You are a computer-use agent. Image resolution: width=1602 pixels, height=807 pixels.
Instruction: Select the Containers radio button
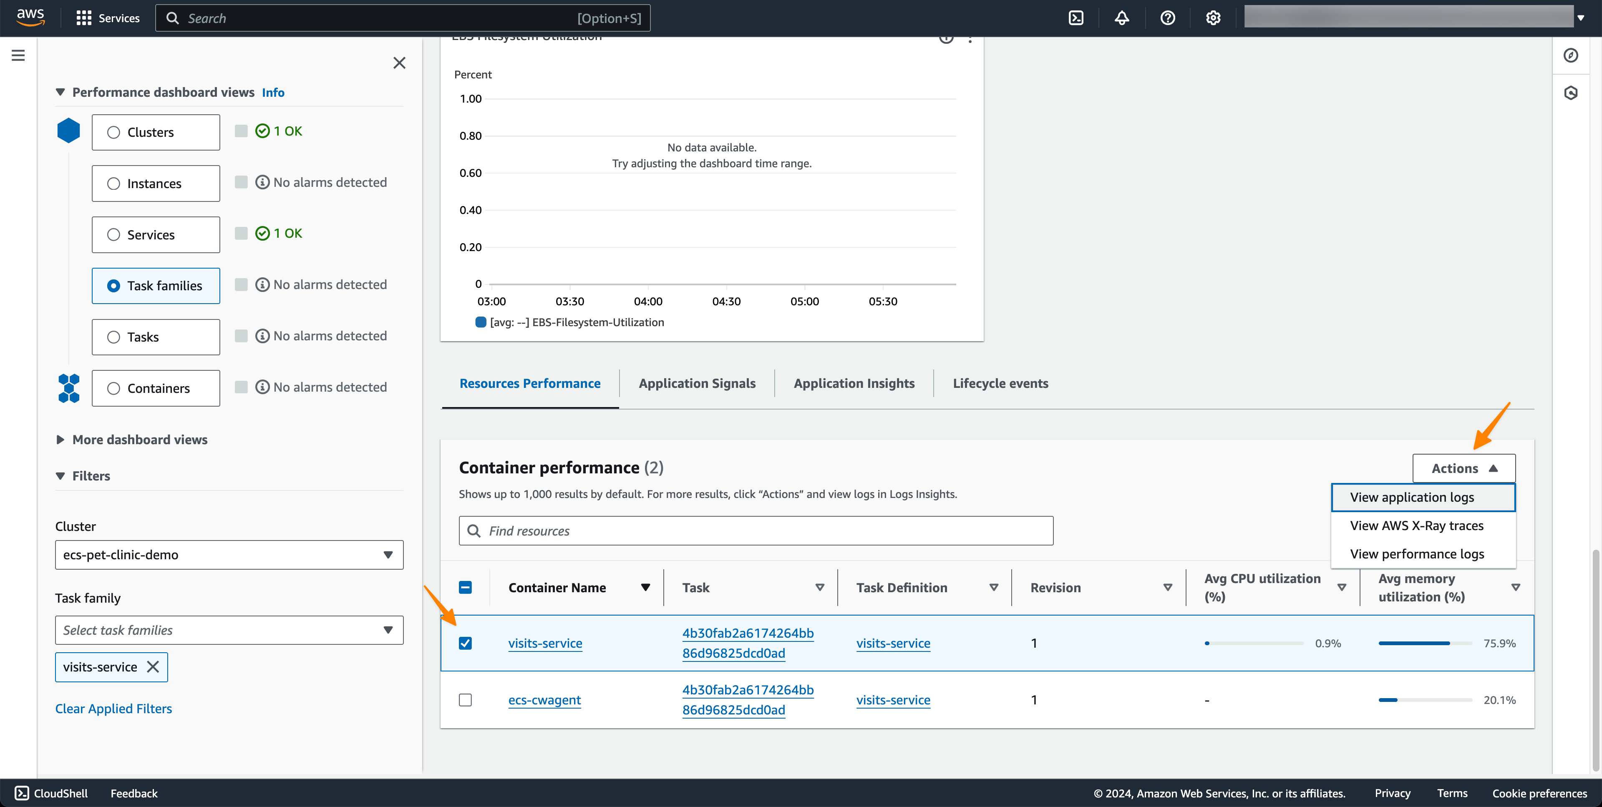[114, 388]
